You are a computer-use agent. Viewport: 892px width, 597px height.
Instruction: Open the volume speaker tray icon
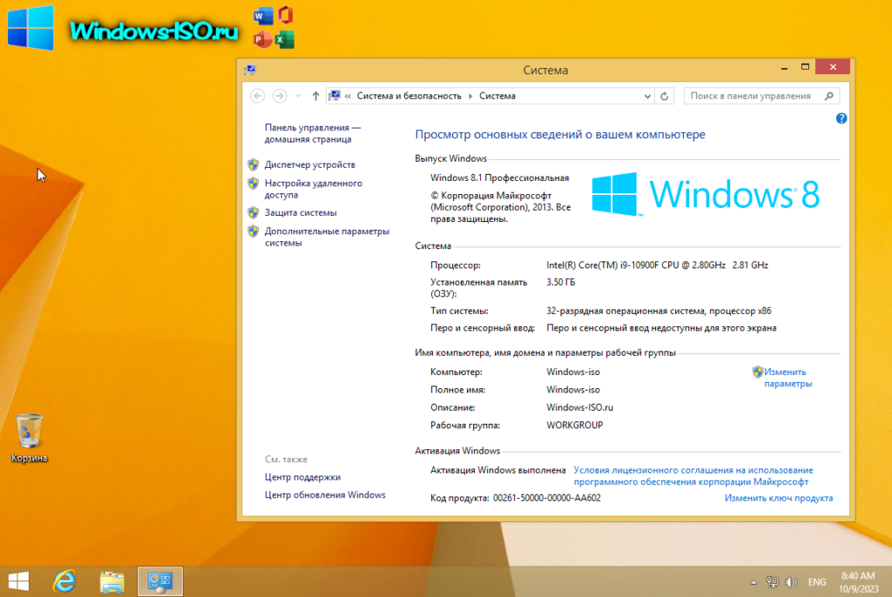pyautogui.click(x=791, y=581)
